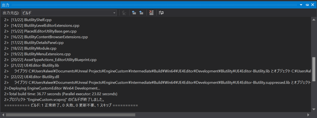
Task: Go to previous message icon
Action: [134, 13]
